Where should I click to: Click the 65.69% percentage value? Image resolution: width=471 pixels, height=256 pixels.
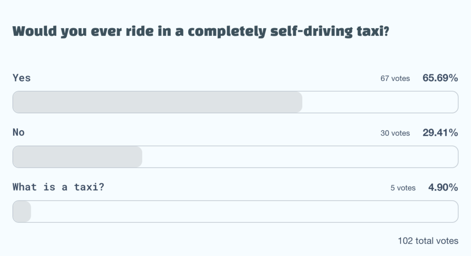point(440,78)
